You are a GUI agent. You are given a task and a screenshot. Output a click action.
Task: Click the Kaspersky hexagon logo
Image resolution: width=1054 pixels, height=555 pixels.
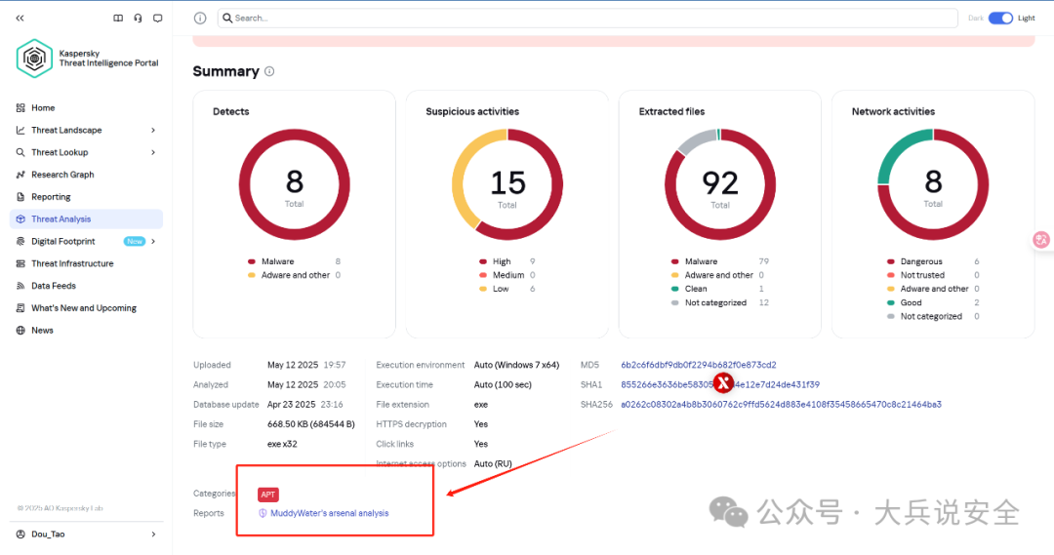[x=34, y=58]
